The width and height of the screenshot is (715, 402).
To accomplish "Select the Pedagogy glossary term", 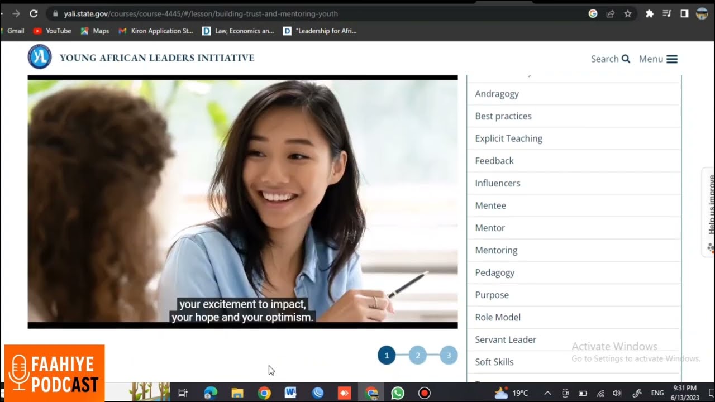I will click(x=574, y=272).
